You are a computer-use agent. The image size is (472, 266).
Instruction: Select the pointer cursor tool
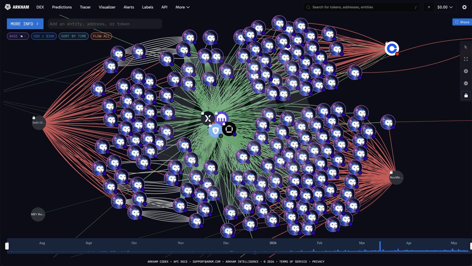[466, 47]
